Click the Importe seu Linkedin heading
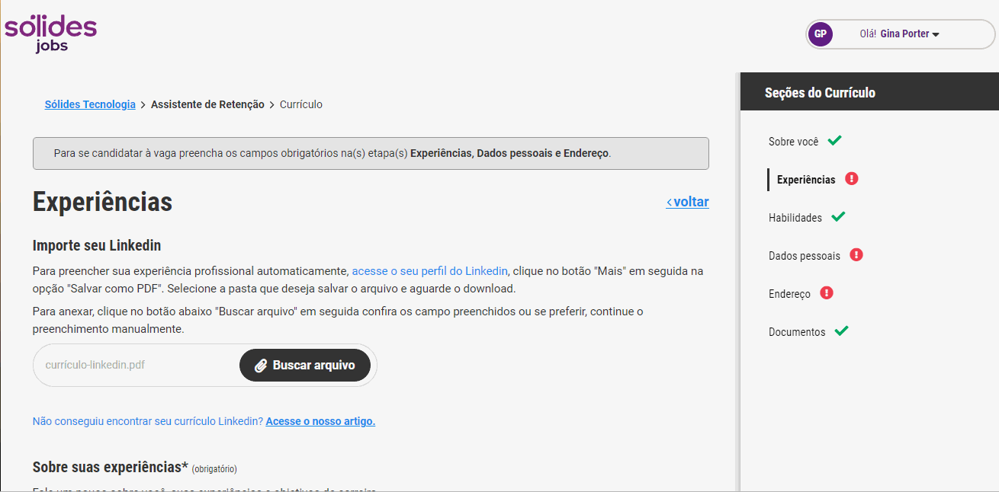This screenshot has width=999, height=492. 97,245
